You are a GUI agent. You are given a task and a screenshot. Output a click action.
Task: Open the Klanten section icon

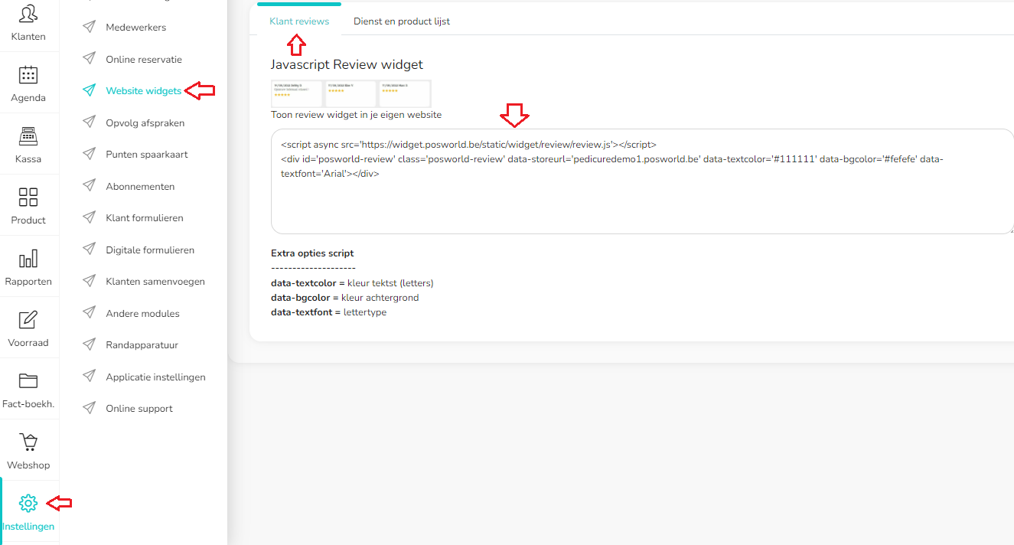(x=28, y=13)
